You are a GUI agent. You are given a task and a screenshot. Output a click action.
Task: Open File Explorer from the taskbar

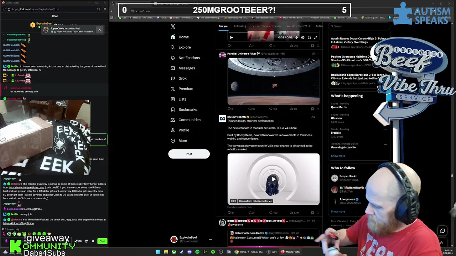tap(166, 252)
